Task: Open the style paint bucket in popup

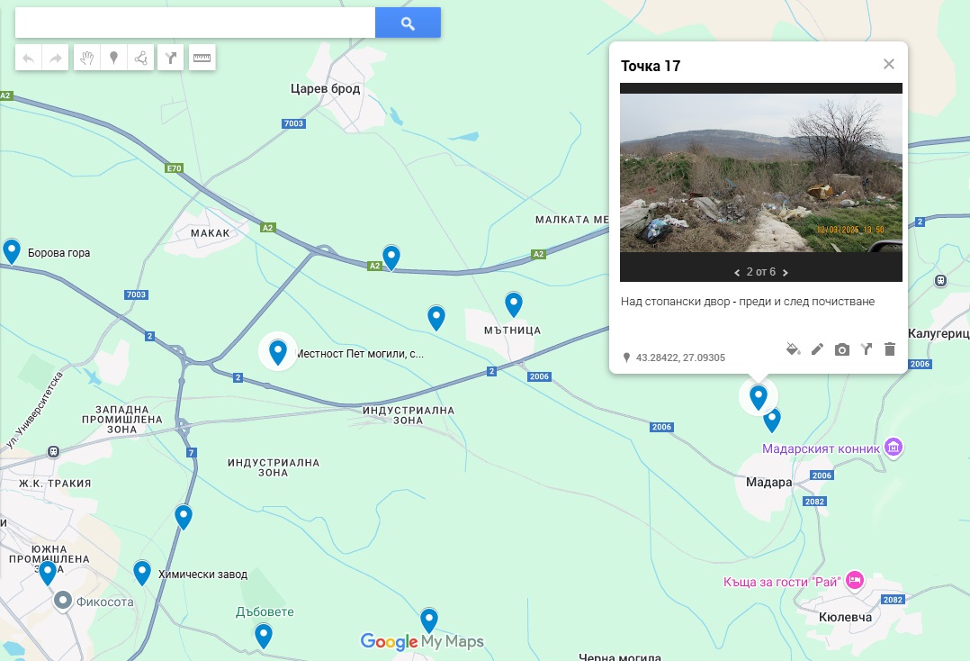Action: 793,349
